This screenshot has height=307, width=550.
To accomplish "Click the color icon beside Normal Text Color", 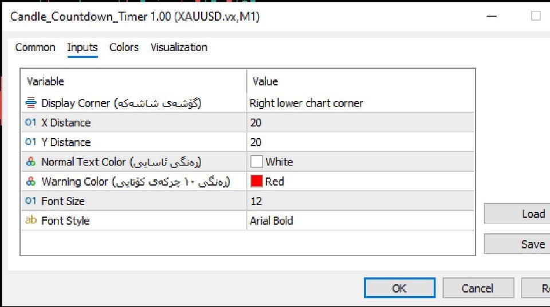I will (x=31, y=162).
